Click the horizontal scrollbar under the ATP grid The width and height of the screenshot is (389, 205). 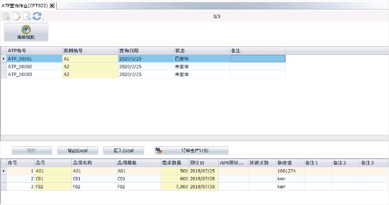click(194, 138)
